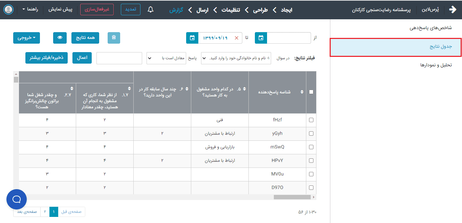Click the اعمال filter button
This screenshot has height=223, width=462.
tap(82, 58)
